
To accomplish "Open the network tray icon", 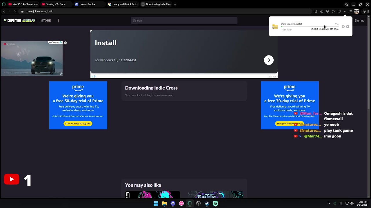I will coord(347,203).
